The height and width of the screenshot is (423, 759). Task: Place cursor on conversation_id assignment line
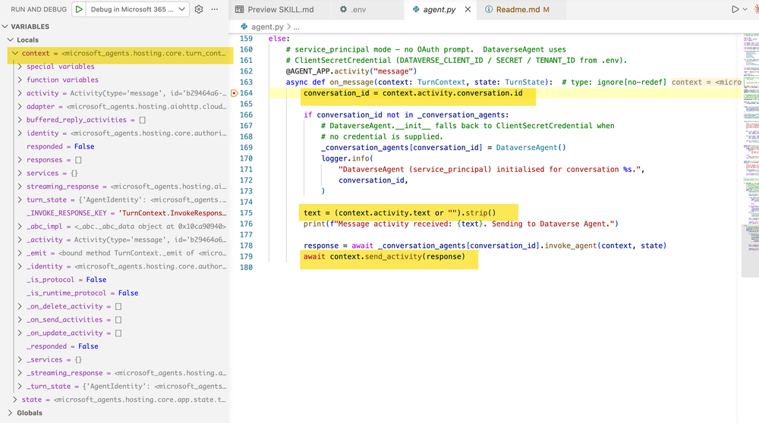pyautogui.click(x=413, y=92)
